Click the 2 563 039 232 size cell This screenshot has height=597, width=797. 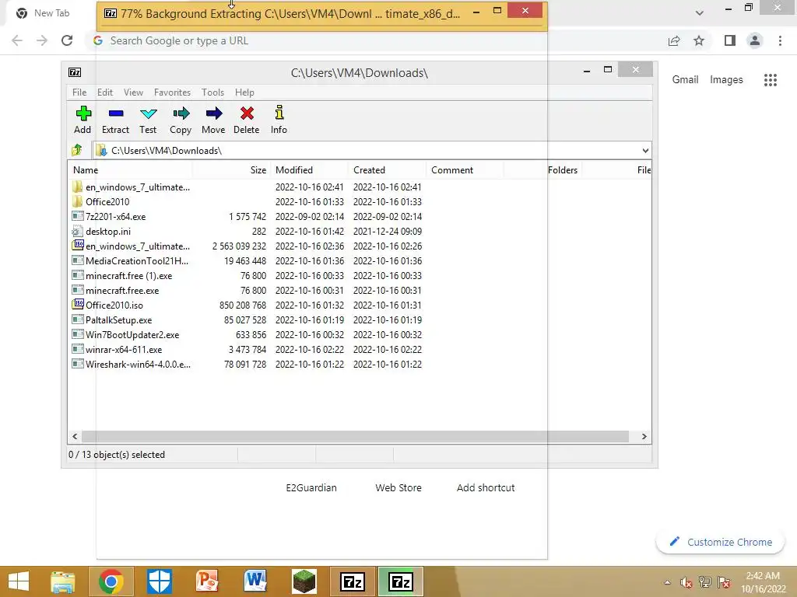coord(239,246)
